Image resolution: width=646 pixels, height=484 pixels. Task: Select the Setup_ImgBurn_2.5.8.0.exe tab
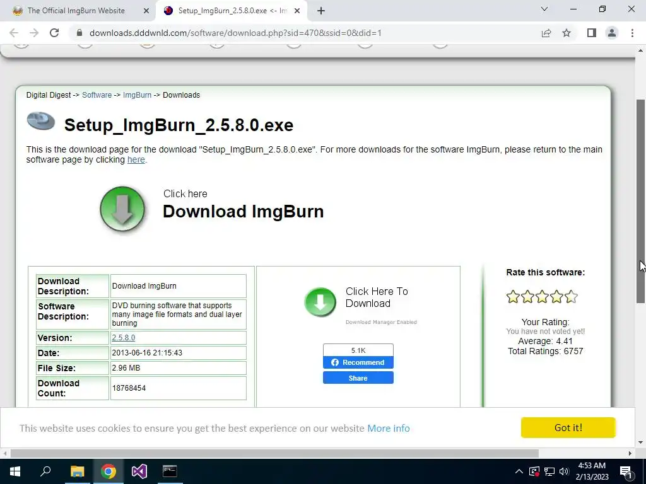coord(232,11)
